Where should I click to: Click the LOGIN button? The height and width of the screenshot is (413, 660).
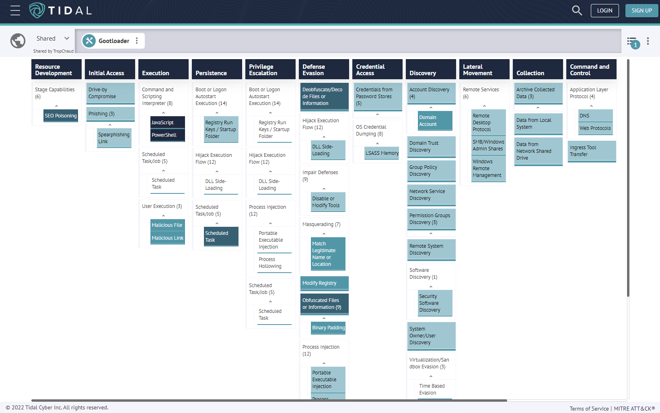point(604,10)
